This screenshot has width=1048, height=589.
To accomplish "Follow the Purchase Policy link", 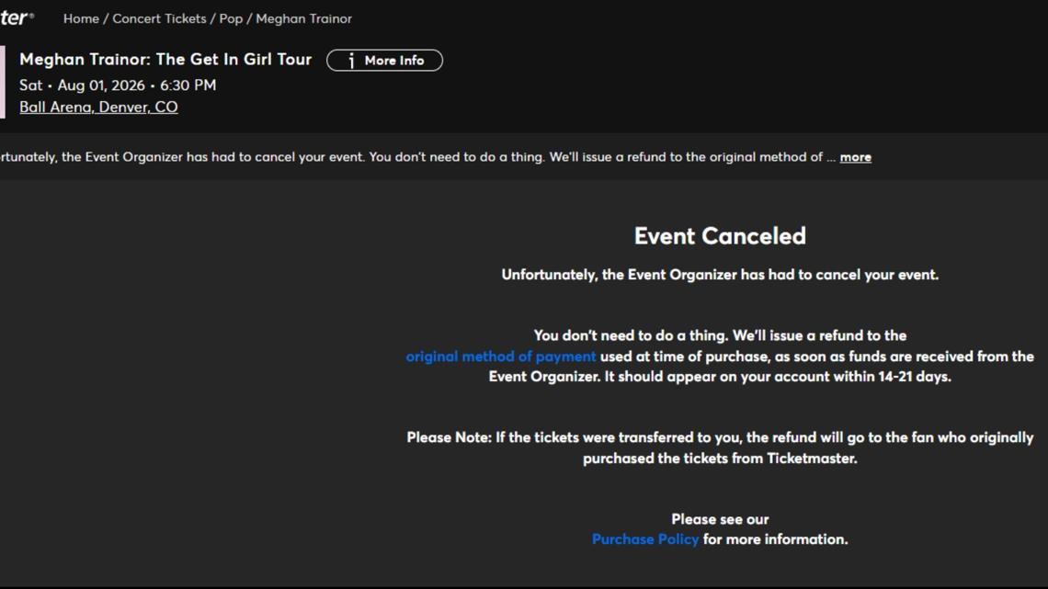I will pos(645,539).
